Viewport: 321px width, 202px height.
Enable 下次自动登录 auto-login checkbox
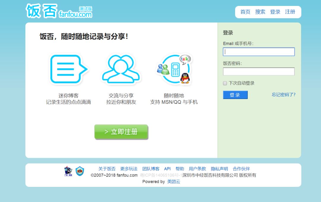(x=225, y=83)
